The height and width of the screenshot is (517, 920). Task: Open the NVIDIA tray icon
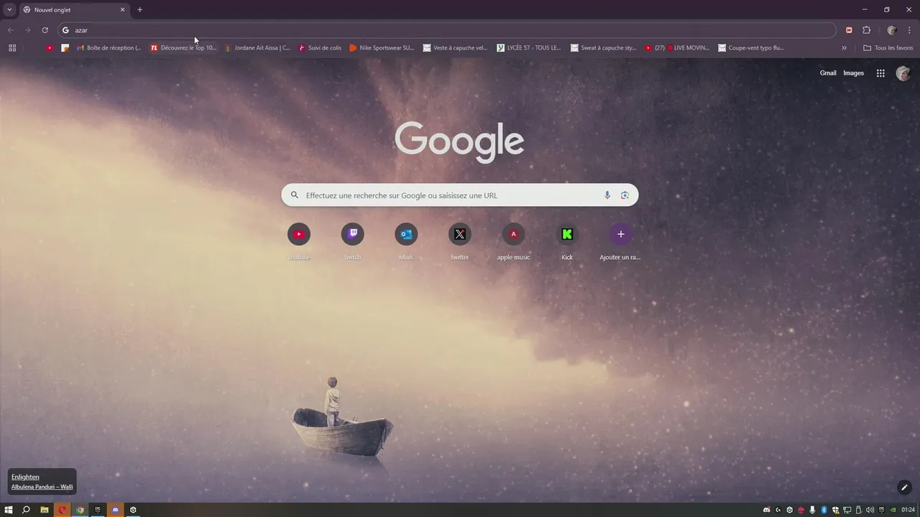893,510
